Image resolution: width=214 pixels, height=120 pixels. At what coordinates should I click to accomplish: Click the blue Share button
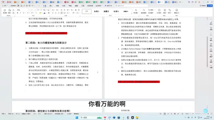click(210, 6)
